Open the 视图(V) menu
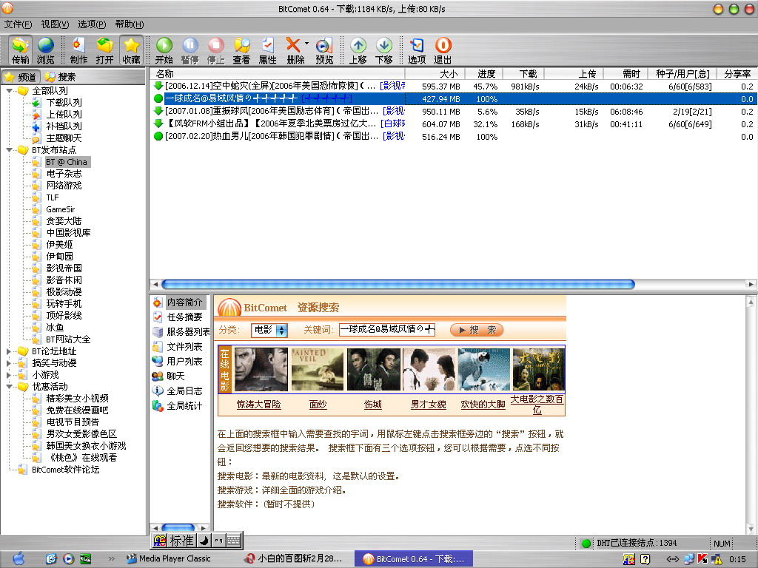 (x=55, y=24)
